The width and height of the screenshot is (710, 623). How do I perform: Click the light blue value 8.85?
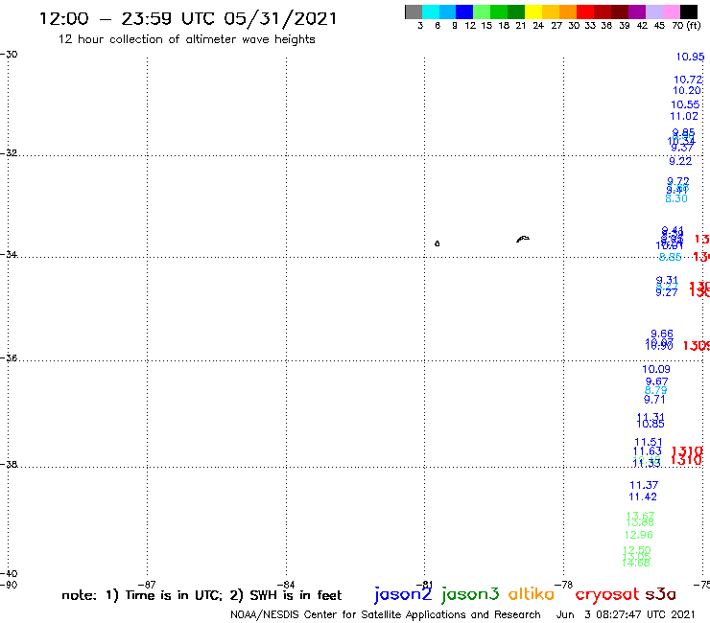click(x=670, y=257)
